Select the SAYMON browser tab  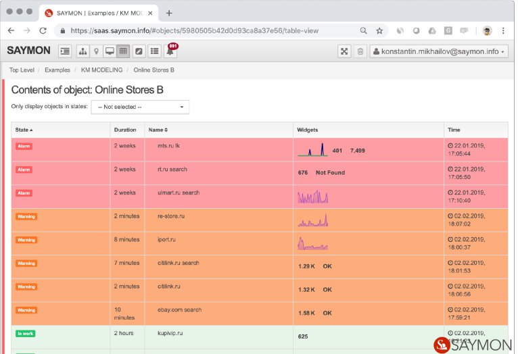[99, 14]
